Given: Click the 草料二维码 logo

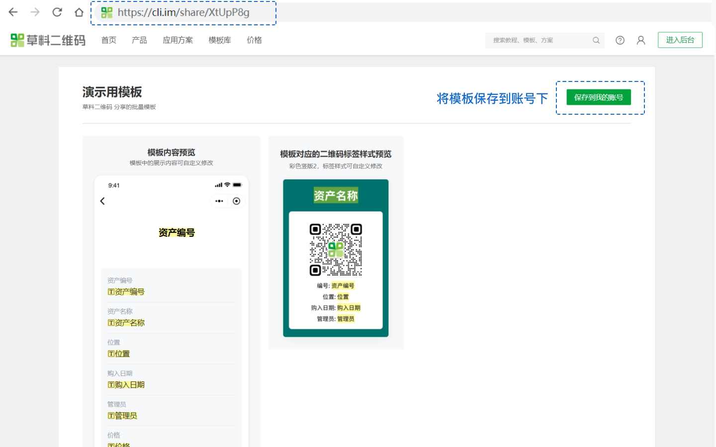Looking at the screenshot, I should point(48,40).
